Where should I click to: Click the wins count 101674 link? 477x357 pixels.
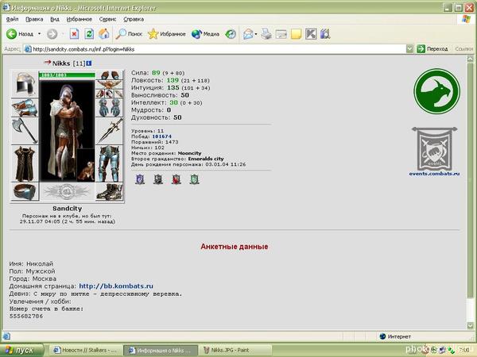coord(162,136)
